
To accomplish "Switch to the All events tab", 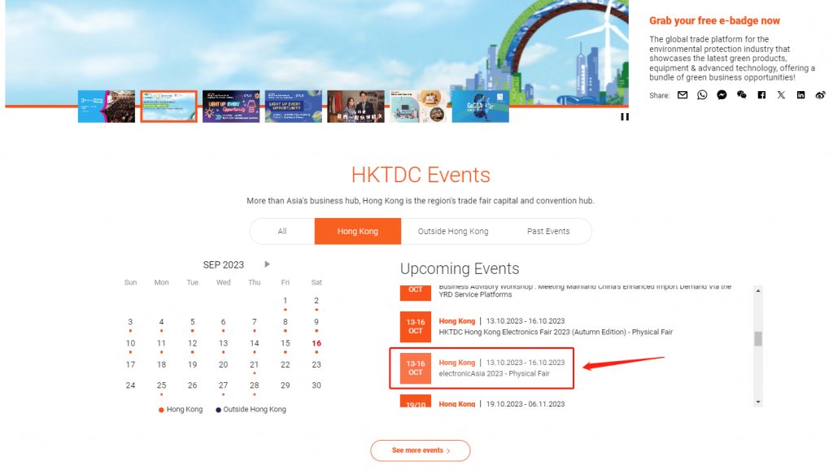I will pyautogui.click(x=282, y=232).
